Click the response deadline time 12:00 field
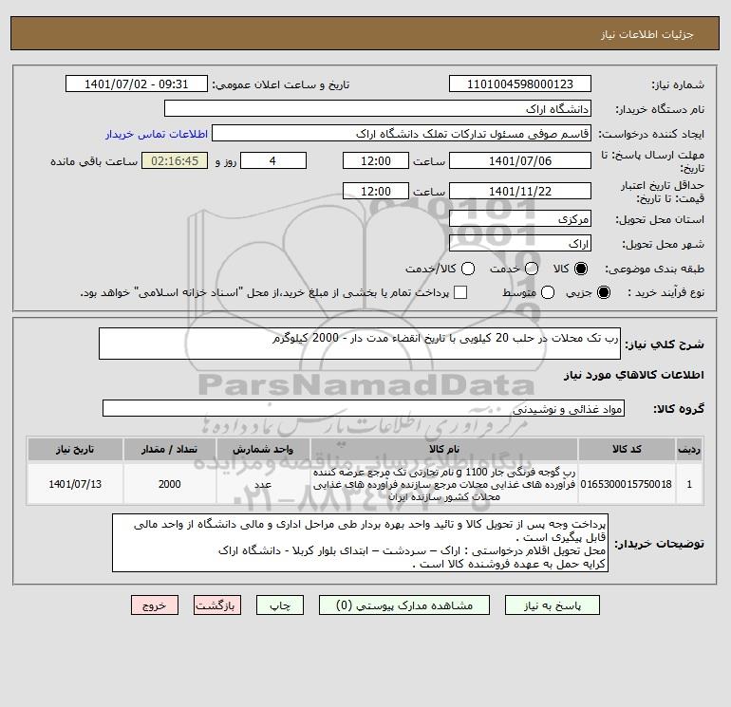 376,160
